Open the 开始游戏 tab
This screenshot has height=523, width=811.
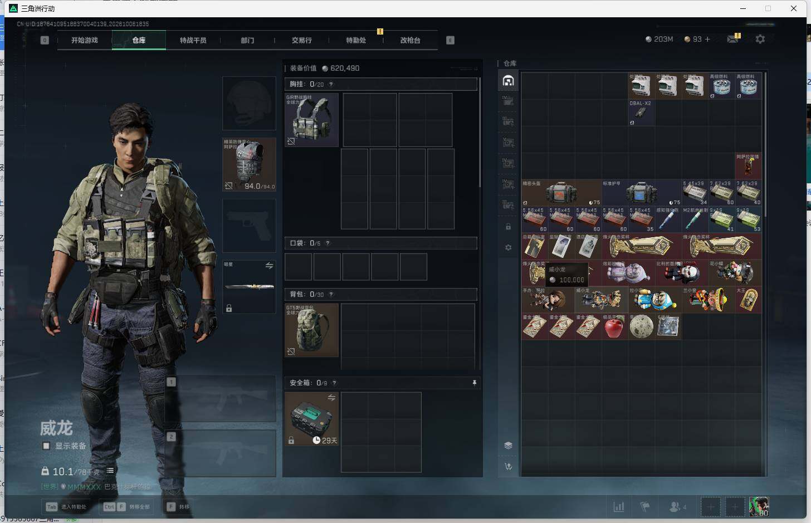point(84,40)
